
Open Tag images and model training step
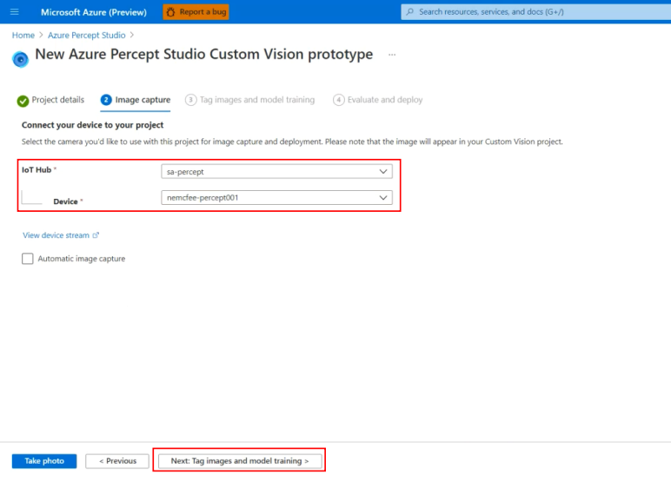[250, 100]
